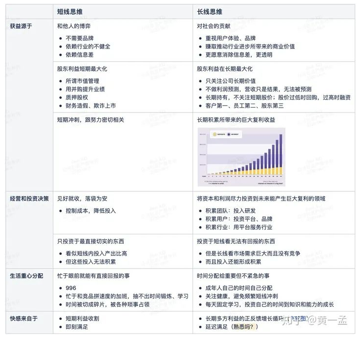Click '只投资于最直接切实的东西'
364x339 pixels.
[90, 242]
